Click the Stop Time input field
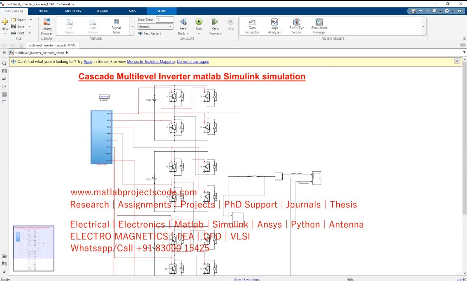Viewport: 467px width, 281px height. pyautogui.click(x=165, y=20)
